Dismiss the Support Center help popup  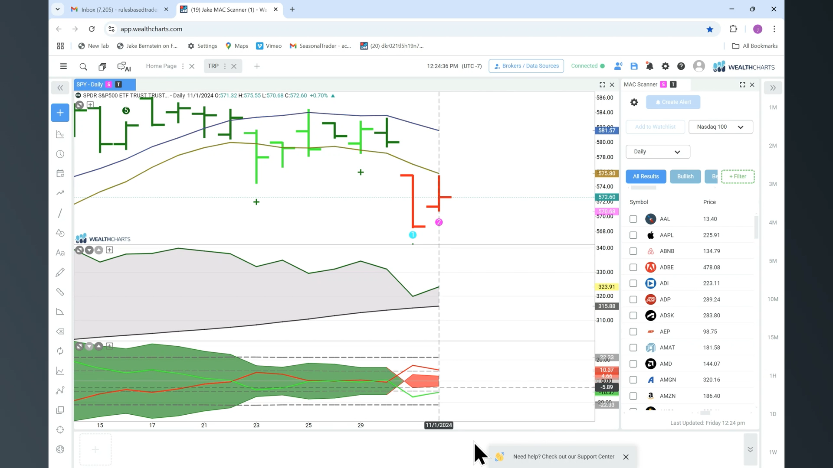(626, 457)
